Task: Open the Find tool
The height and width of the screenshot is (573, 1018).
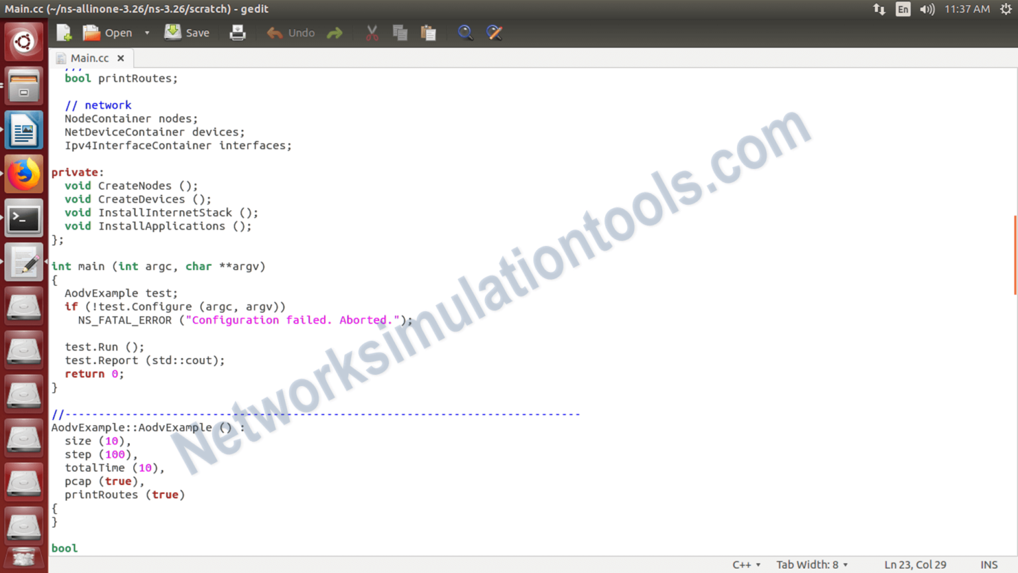Action: coord(465,32)
